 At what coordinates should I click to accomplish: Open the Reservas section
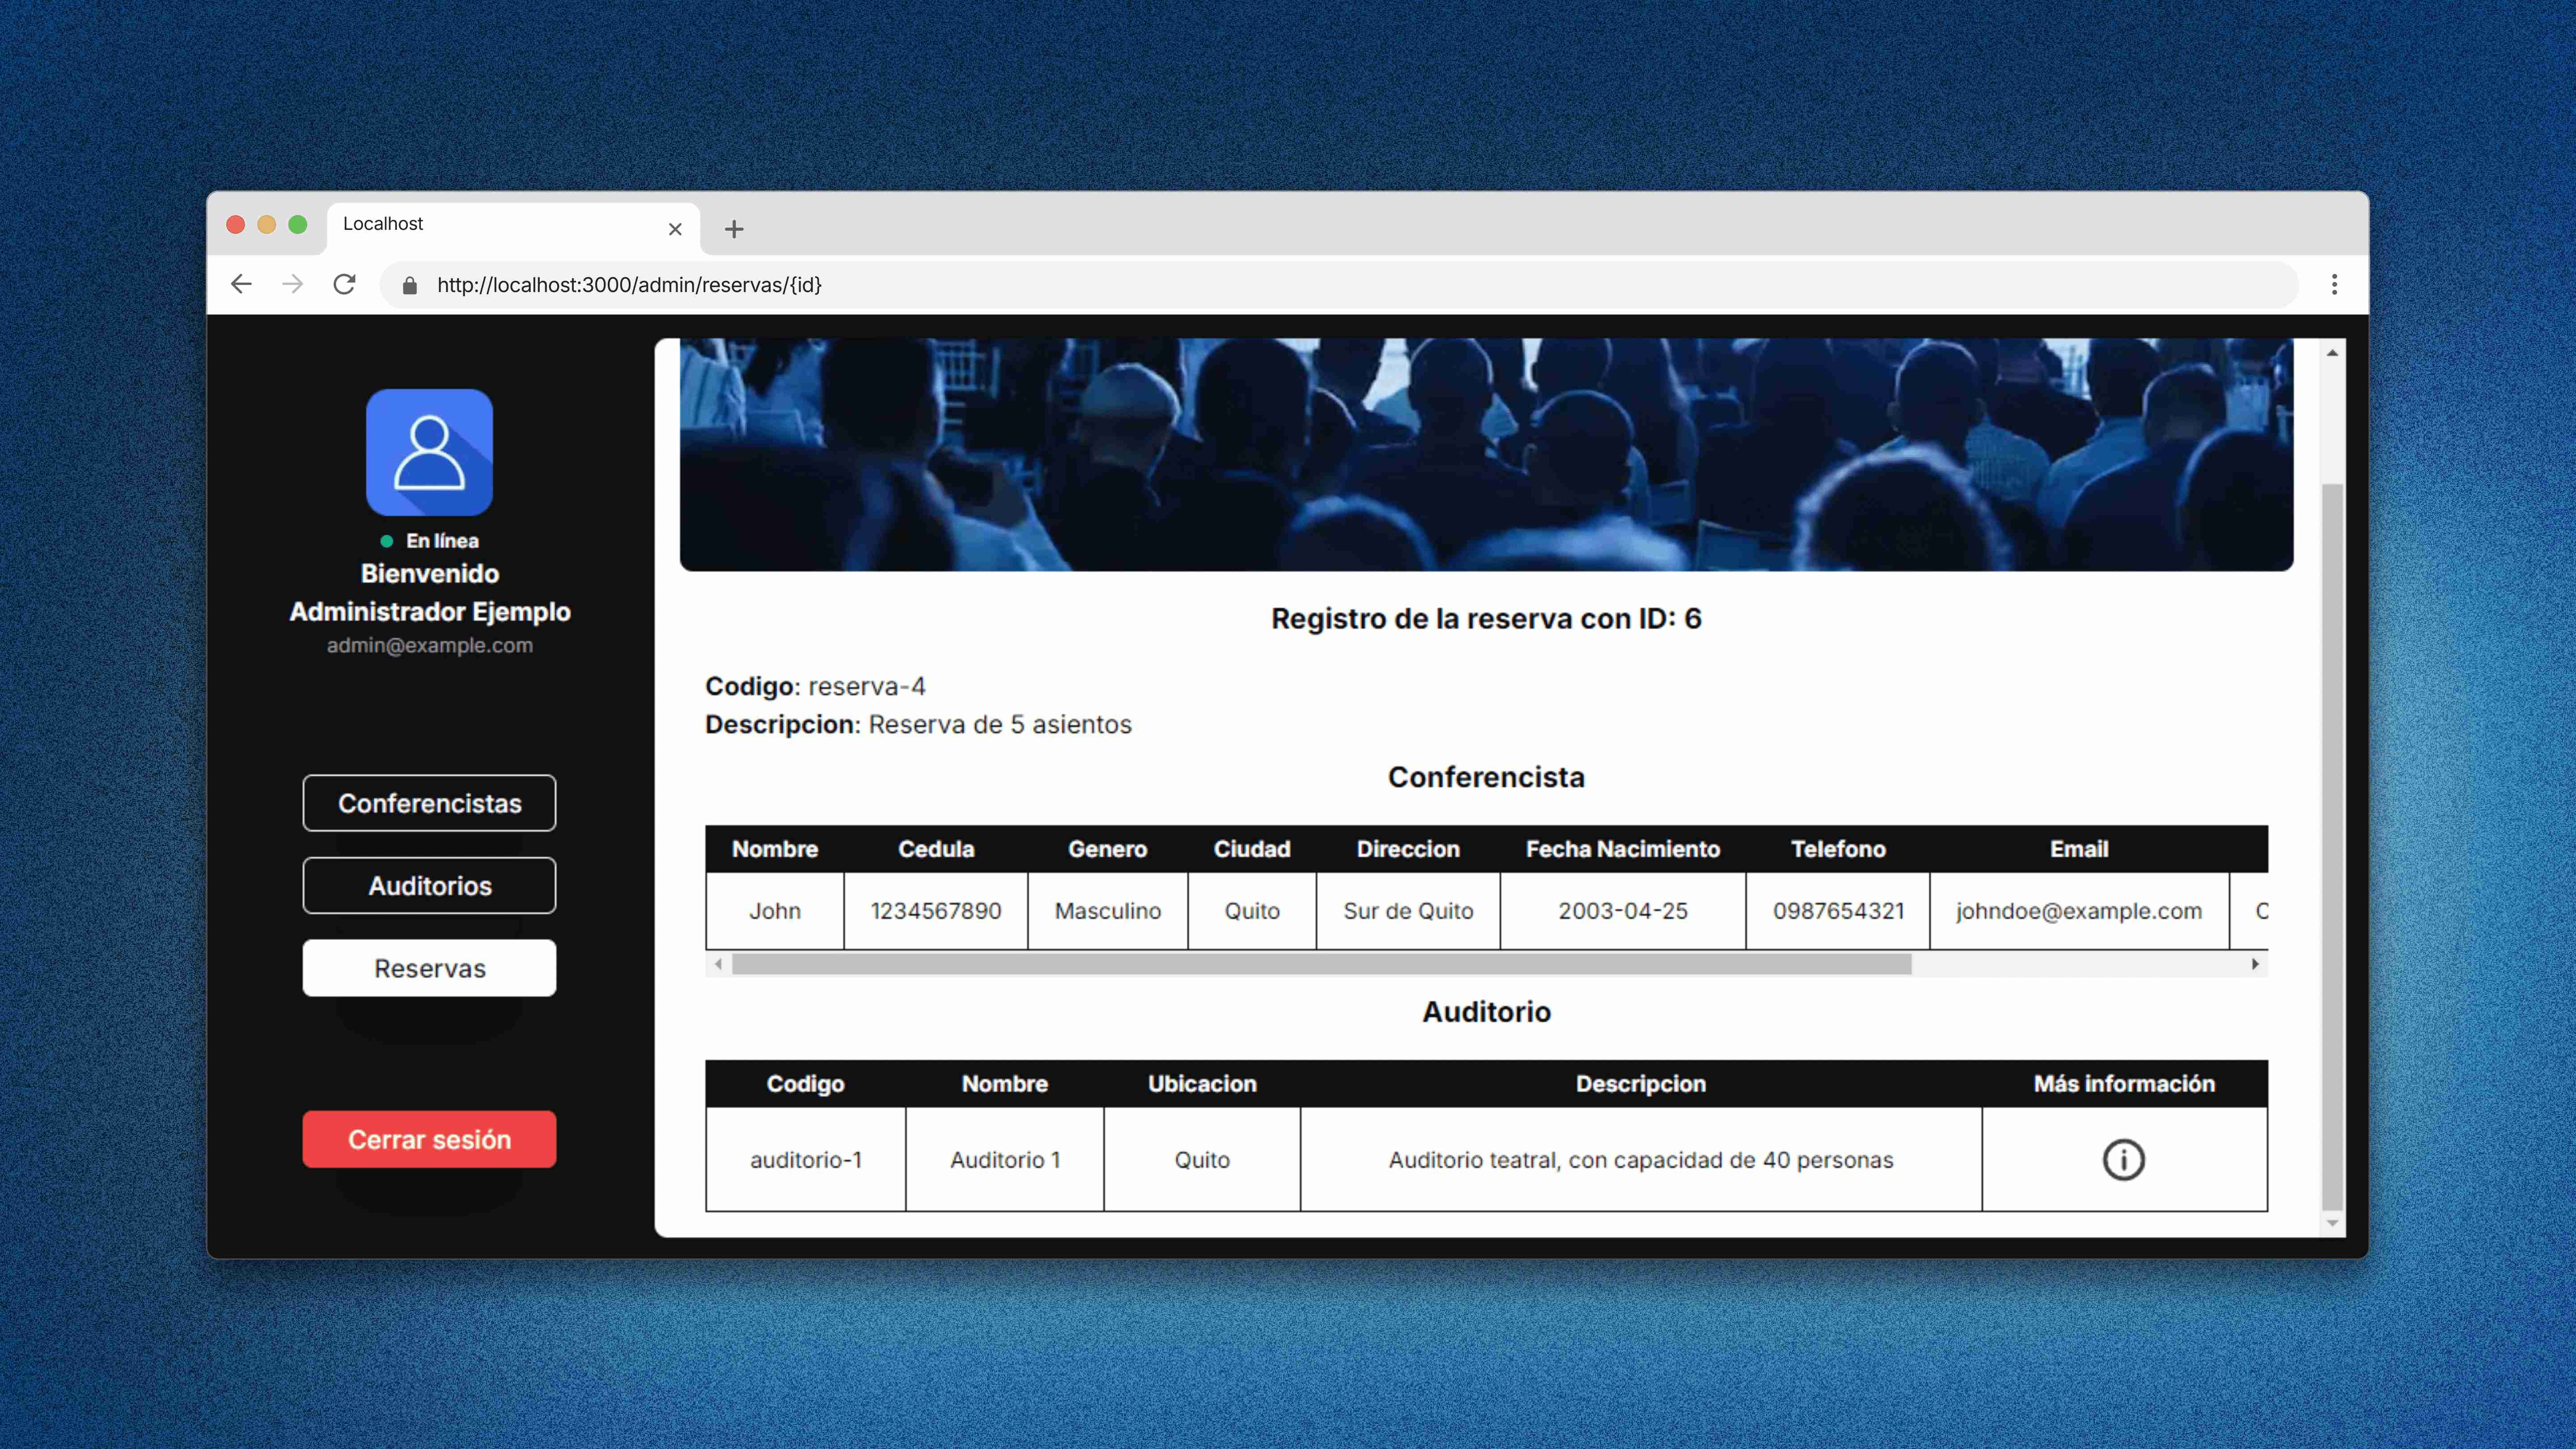[x=429, y=968]
